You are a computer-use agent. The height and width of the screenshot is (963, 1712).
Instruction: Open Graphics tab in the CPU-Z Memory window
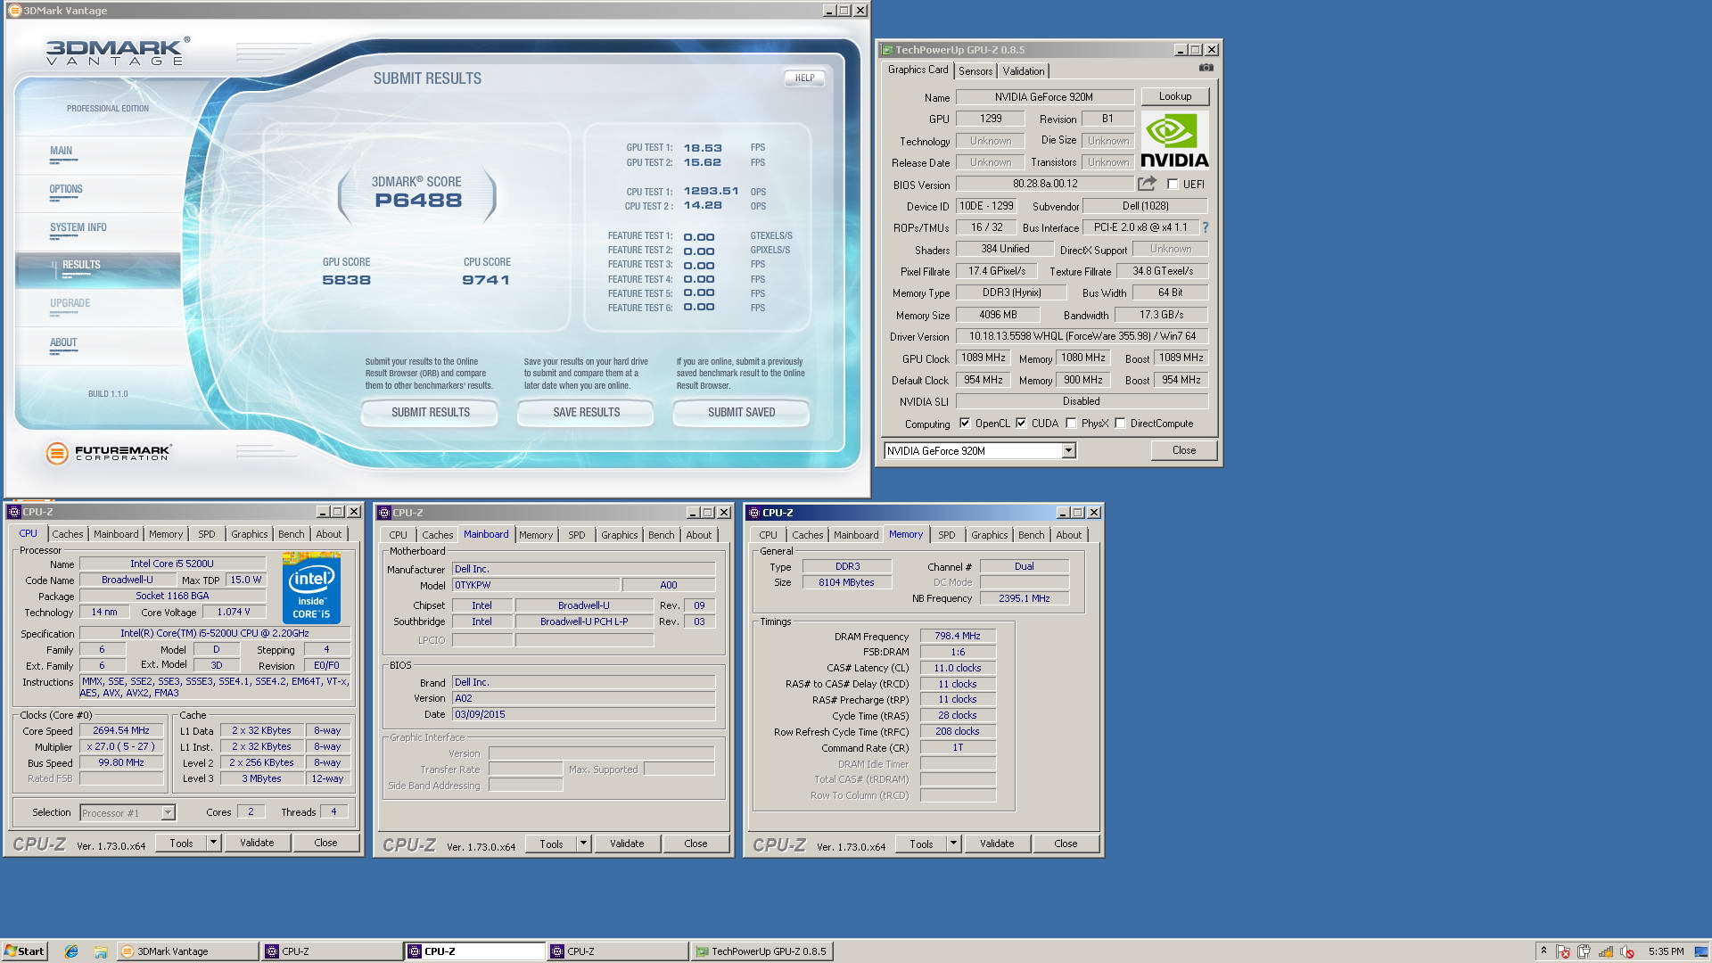[x=989, y=535]
